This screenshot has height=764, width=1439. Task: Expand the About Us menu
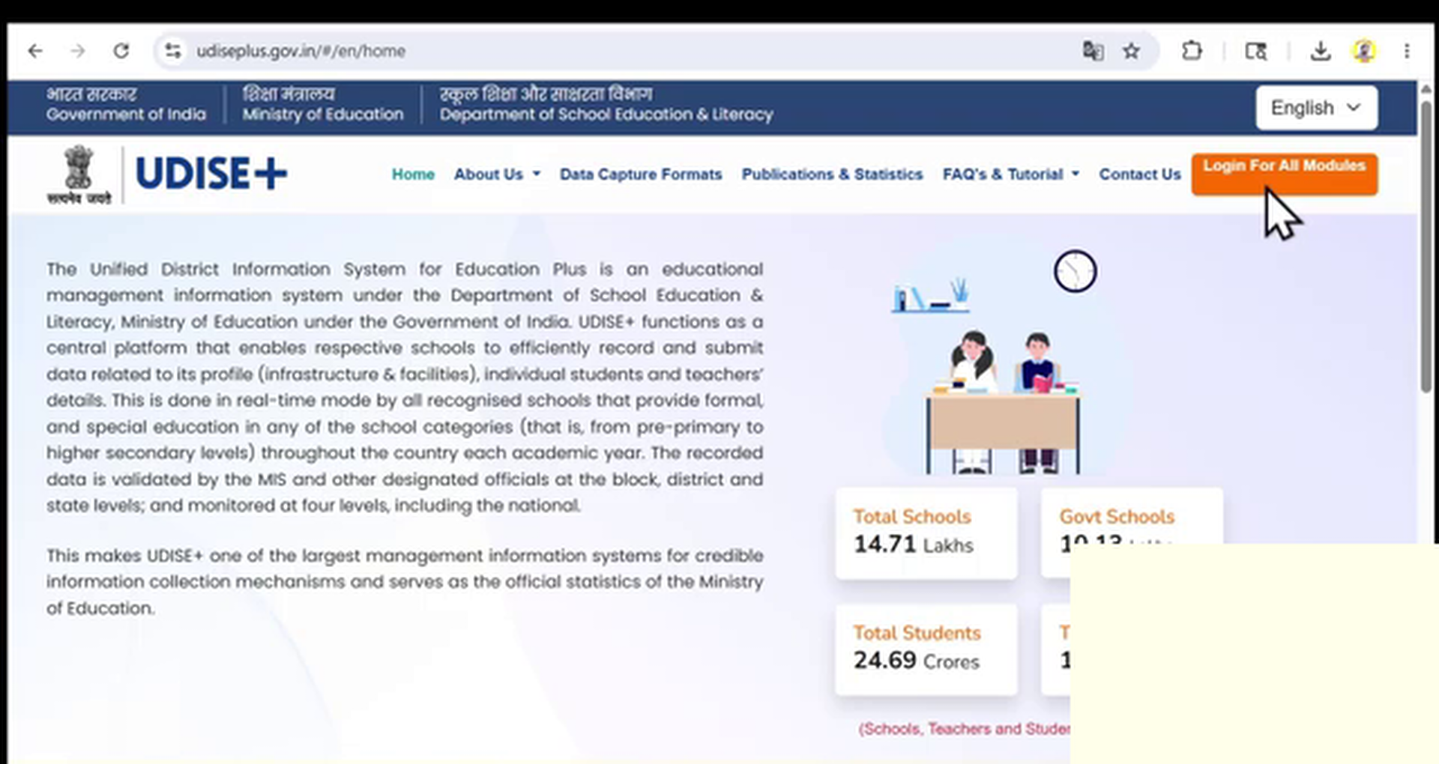tap(497, 175)
